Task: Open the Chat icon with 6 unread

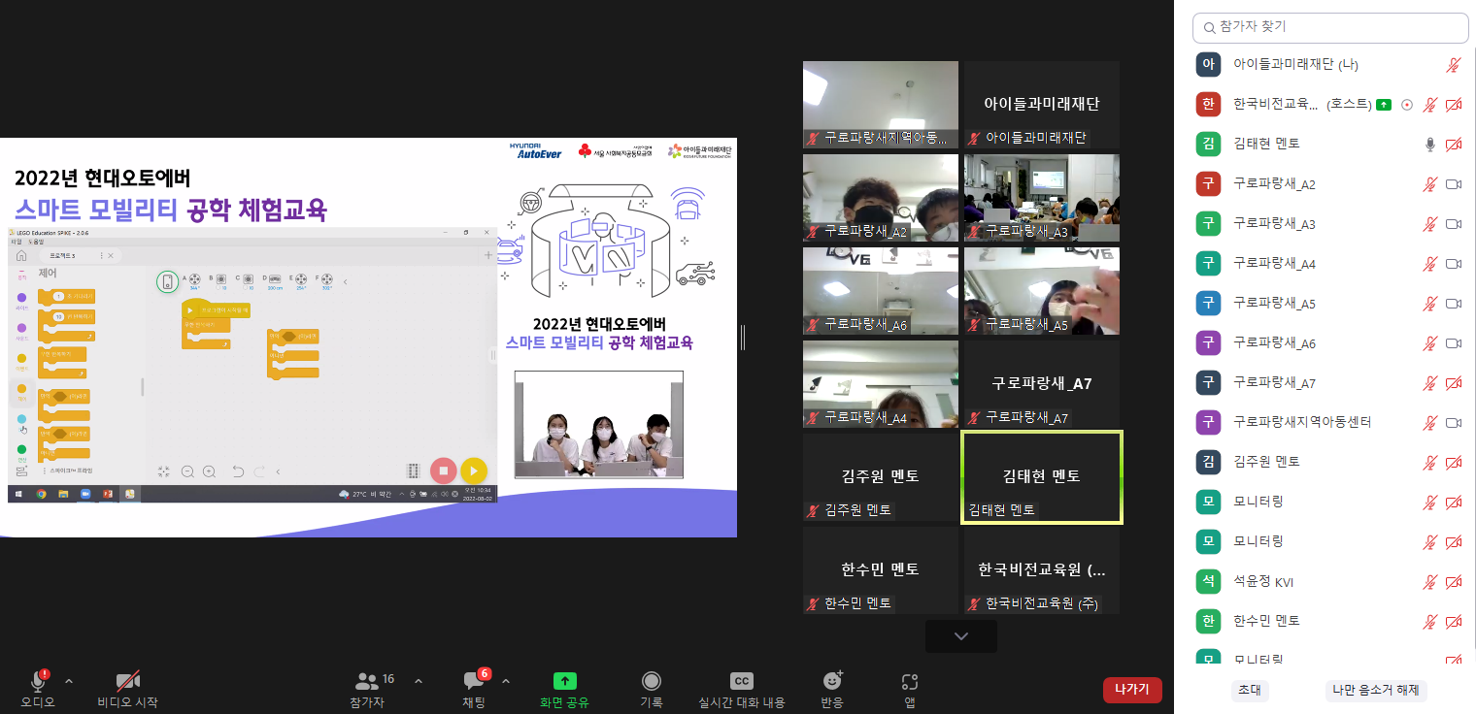Action: click(473, 681)
